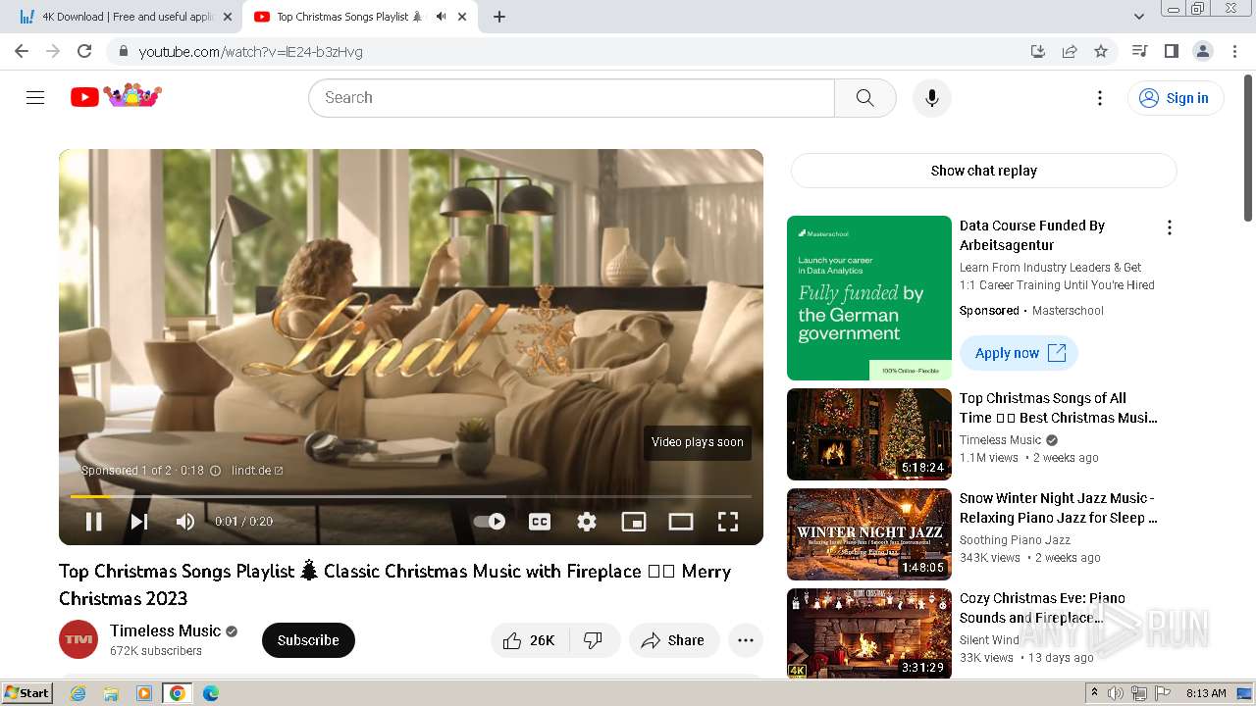Toggle Chrome side panel
1256x706 pixels.
tap(1171, 51)
